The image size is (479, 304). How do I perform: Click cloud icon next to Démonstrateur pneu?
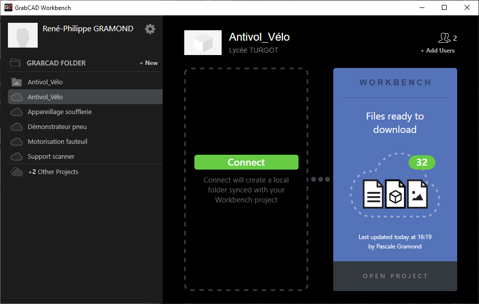(x=16, y=127)
